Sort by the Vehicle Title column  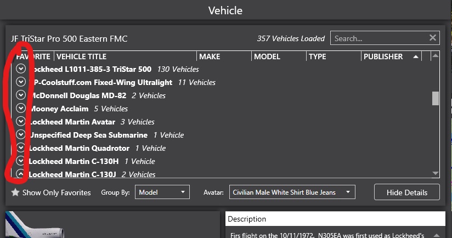[126, 56]
